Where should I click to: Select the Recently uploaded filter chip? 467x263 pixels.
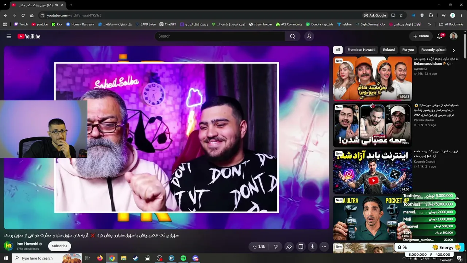click(x=433, y=50)
